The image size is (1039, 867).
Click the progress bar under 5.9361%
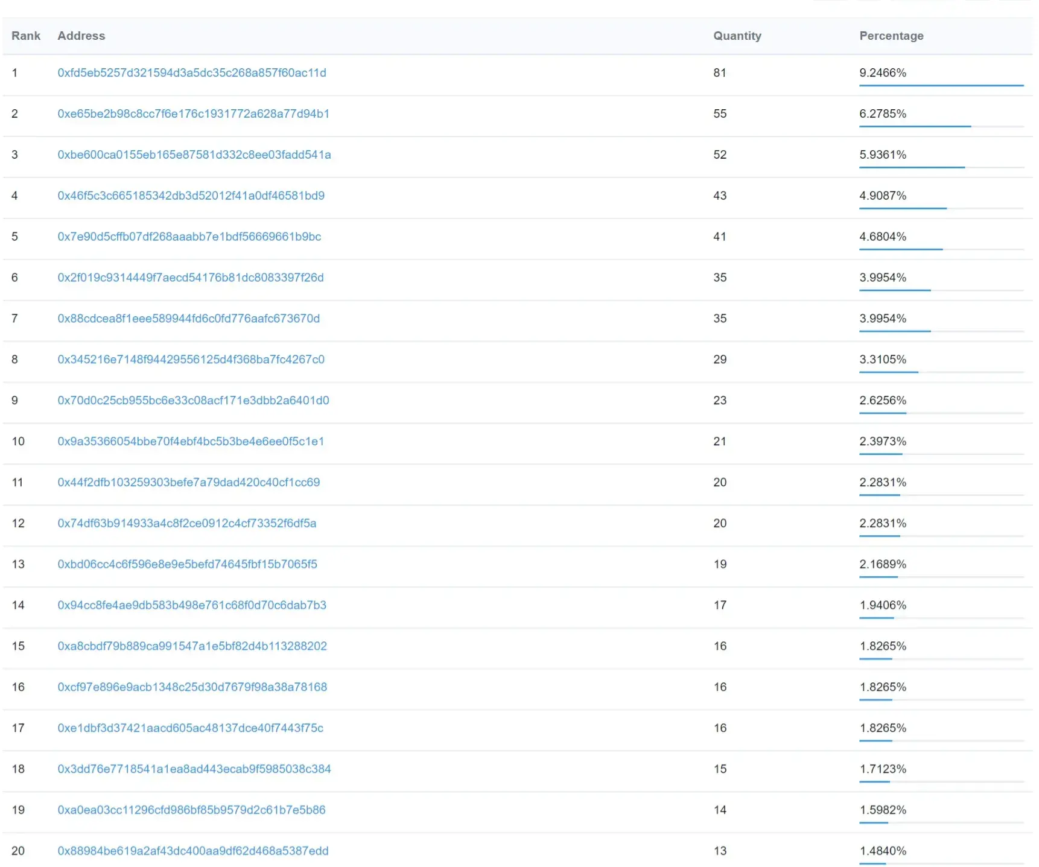tap(941, 168)
